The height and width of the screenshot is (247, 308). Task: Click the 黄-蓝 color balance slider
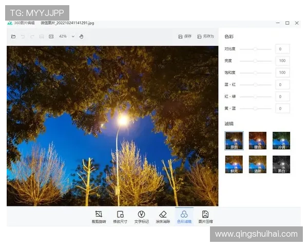coord(255,109)
